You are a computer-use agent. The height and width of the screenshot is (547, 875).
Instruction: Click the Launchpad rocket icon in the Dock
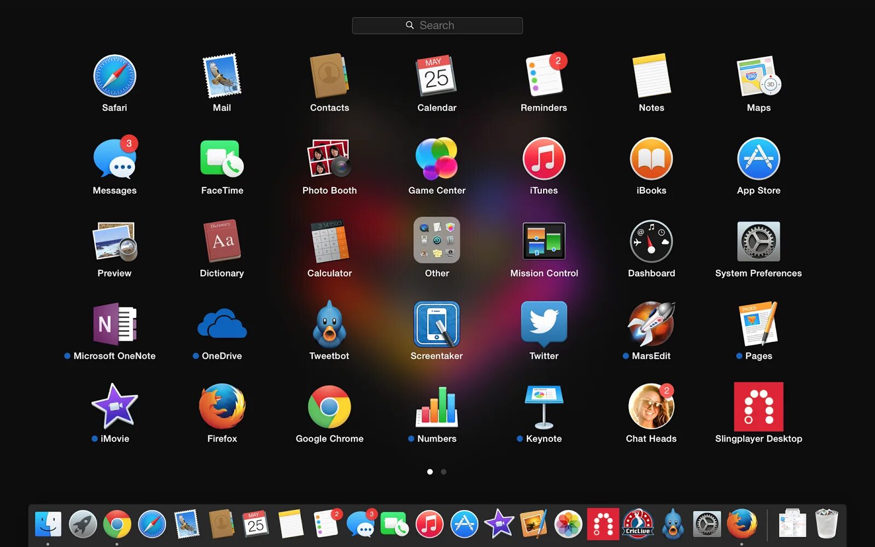click(83, 524)
